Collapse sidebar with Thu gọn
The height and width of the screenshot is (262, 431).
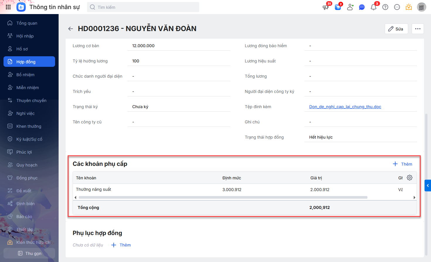pos(29,253)
